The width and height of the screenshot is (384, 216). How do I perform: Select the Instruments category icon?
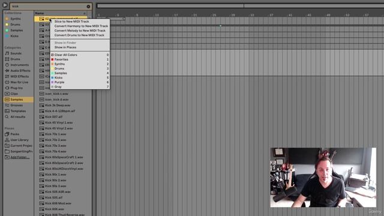pos(7,65)
